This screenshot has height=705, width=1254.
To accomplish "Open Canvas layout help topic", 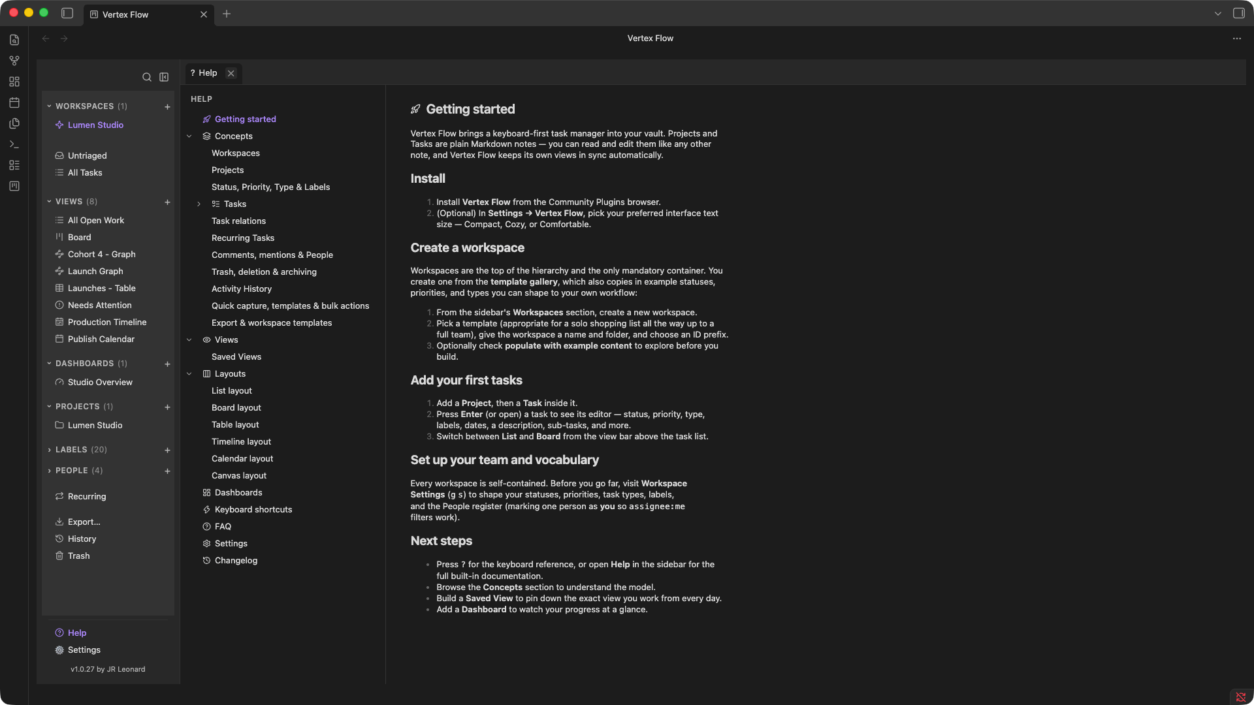I will coord(239,476).
